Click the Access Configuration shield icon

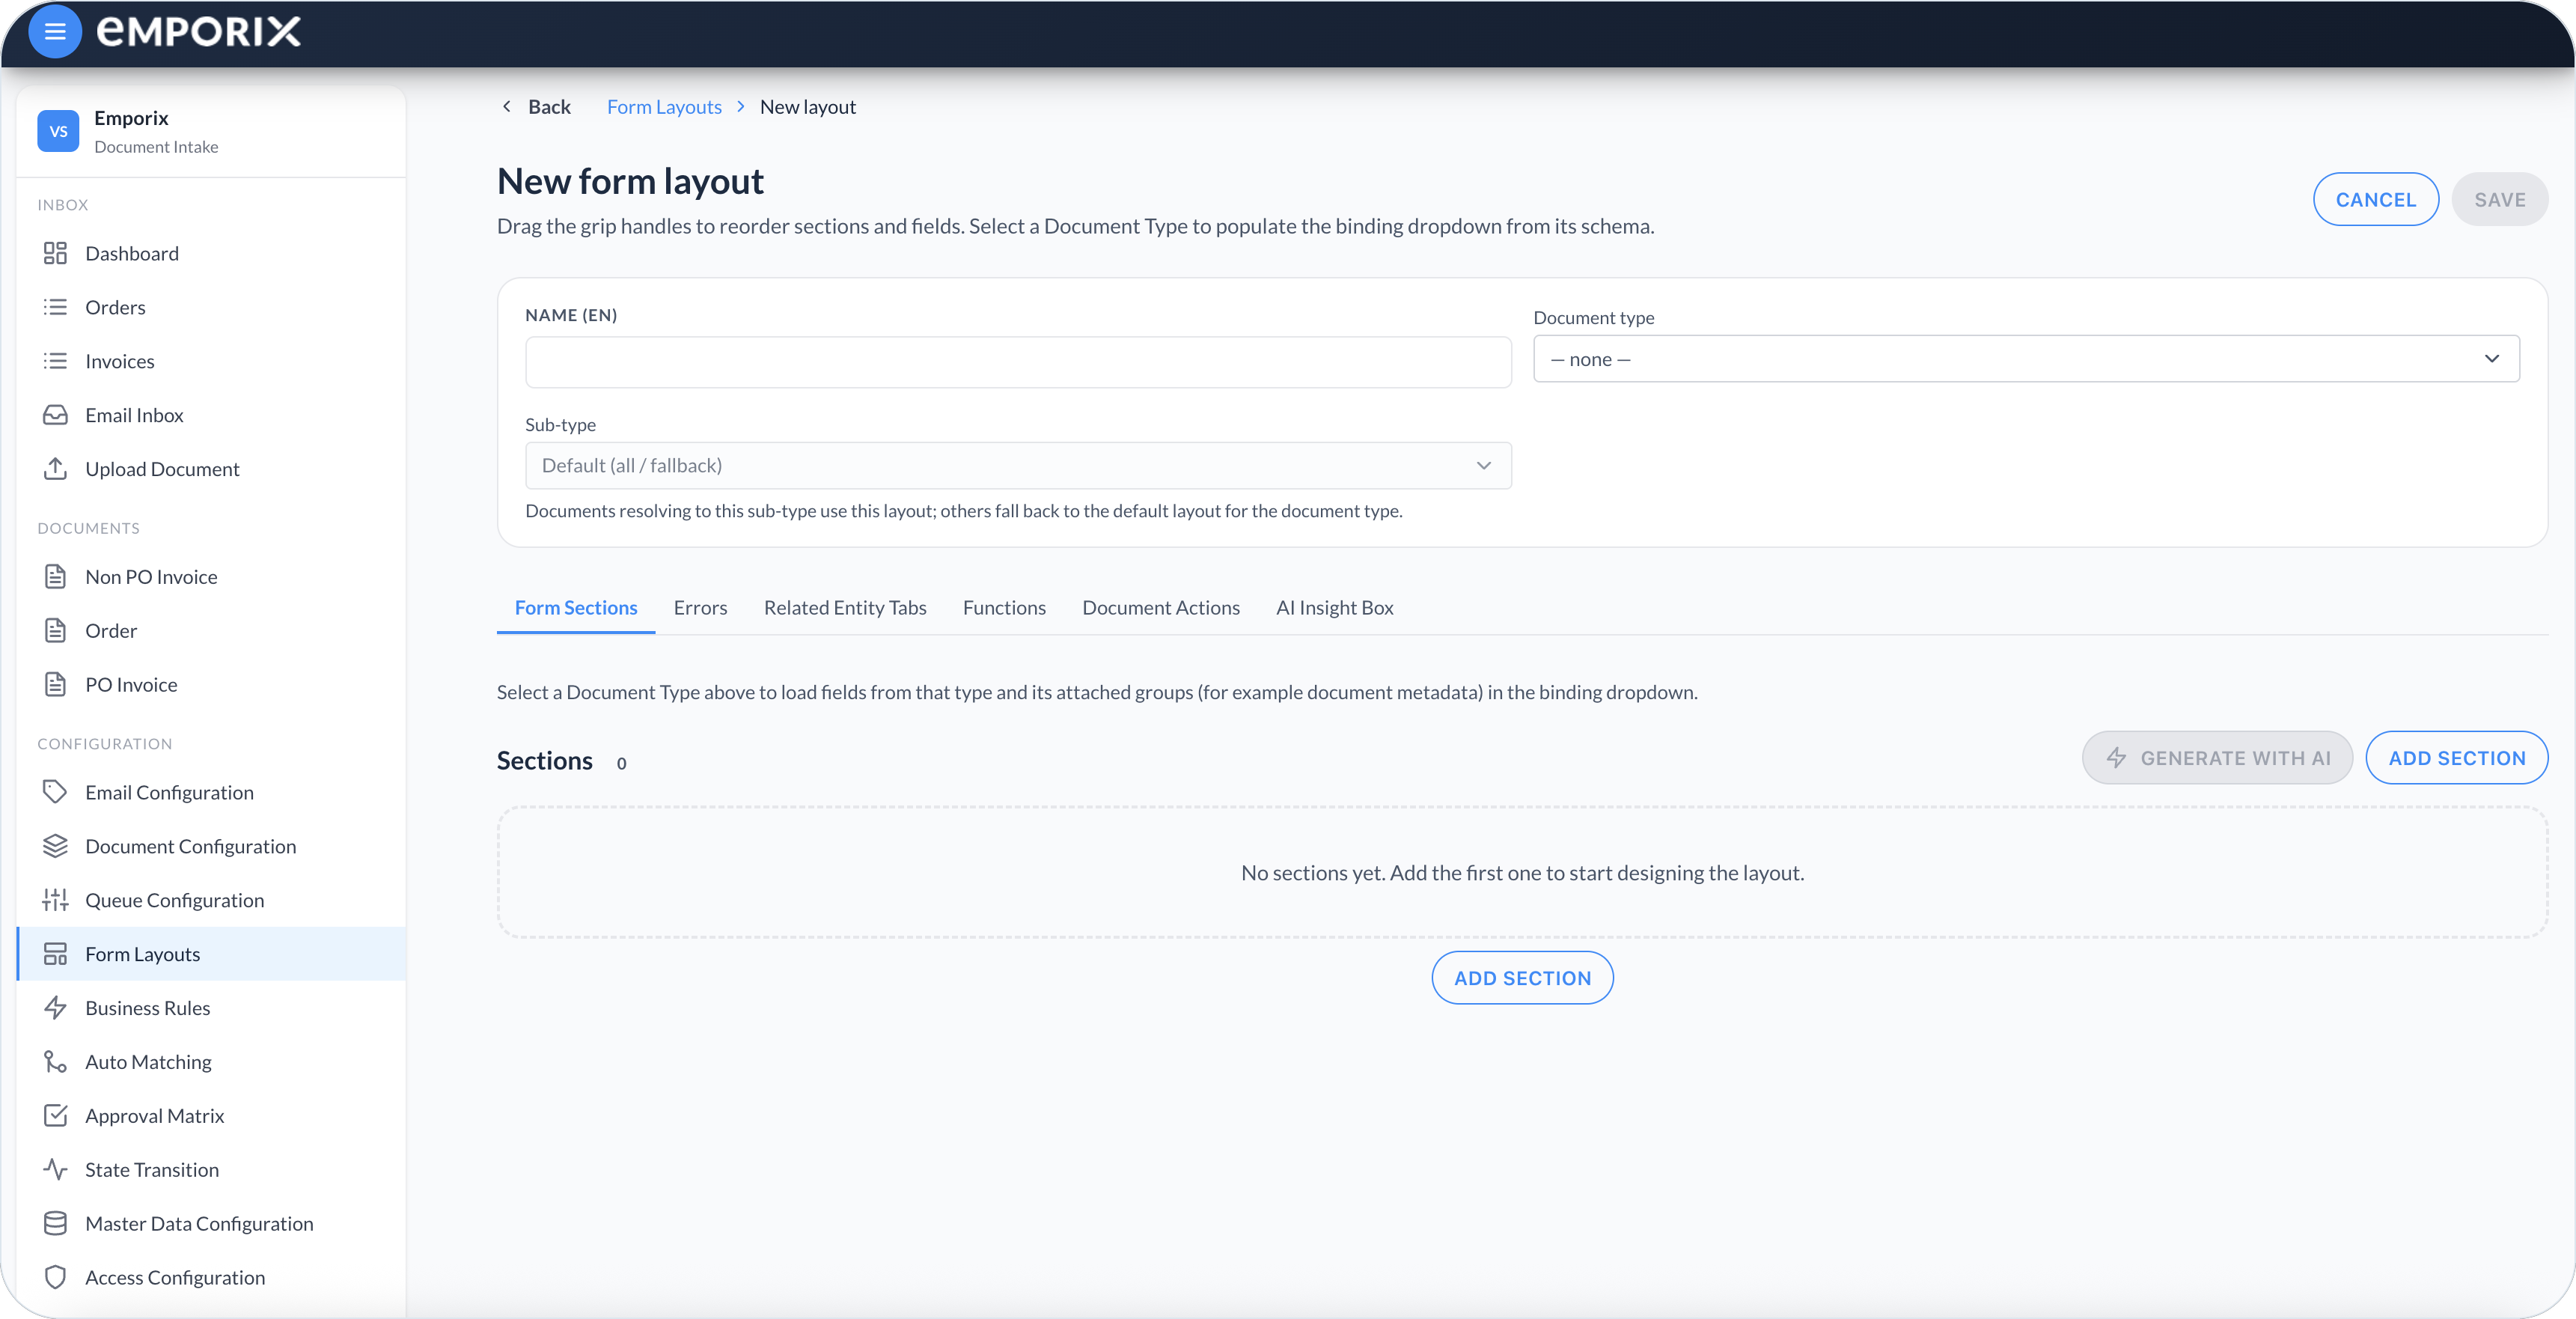[55, 1278]
